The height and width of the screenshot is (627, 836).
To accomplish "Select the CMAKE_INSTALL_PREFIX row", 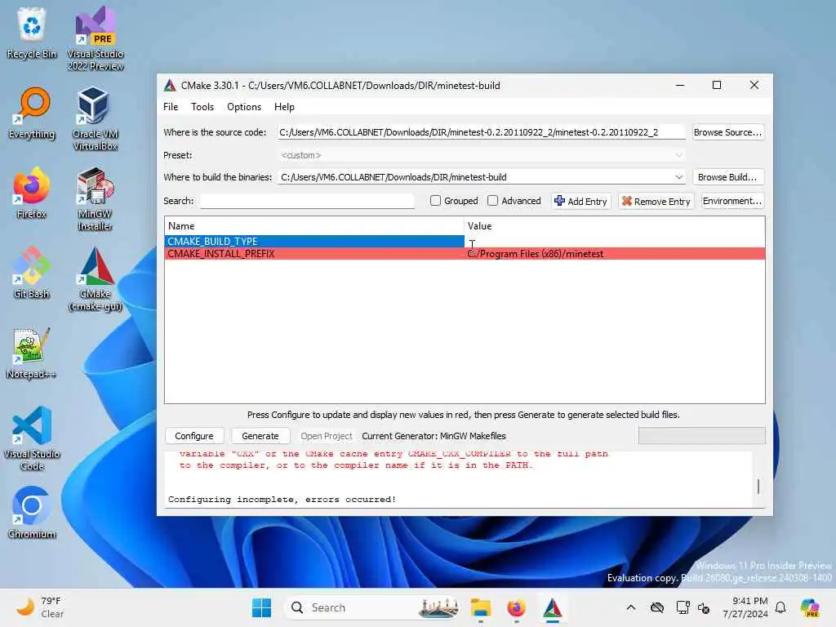I will click(x=465, y=254).
